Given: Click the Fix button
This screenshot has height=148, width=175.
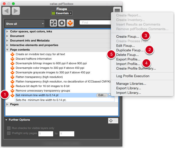Looking at the screenshot, I should [113, 121].
